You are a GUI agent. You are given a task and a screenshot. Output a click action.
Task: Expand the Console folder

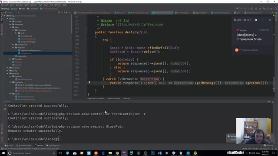pyautogui.click(x=10, y=22)
